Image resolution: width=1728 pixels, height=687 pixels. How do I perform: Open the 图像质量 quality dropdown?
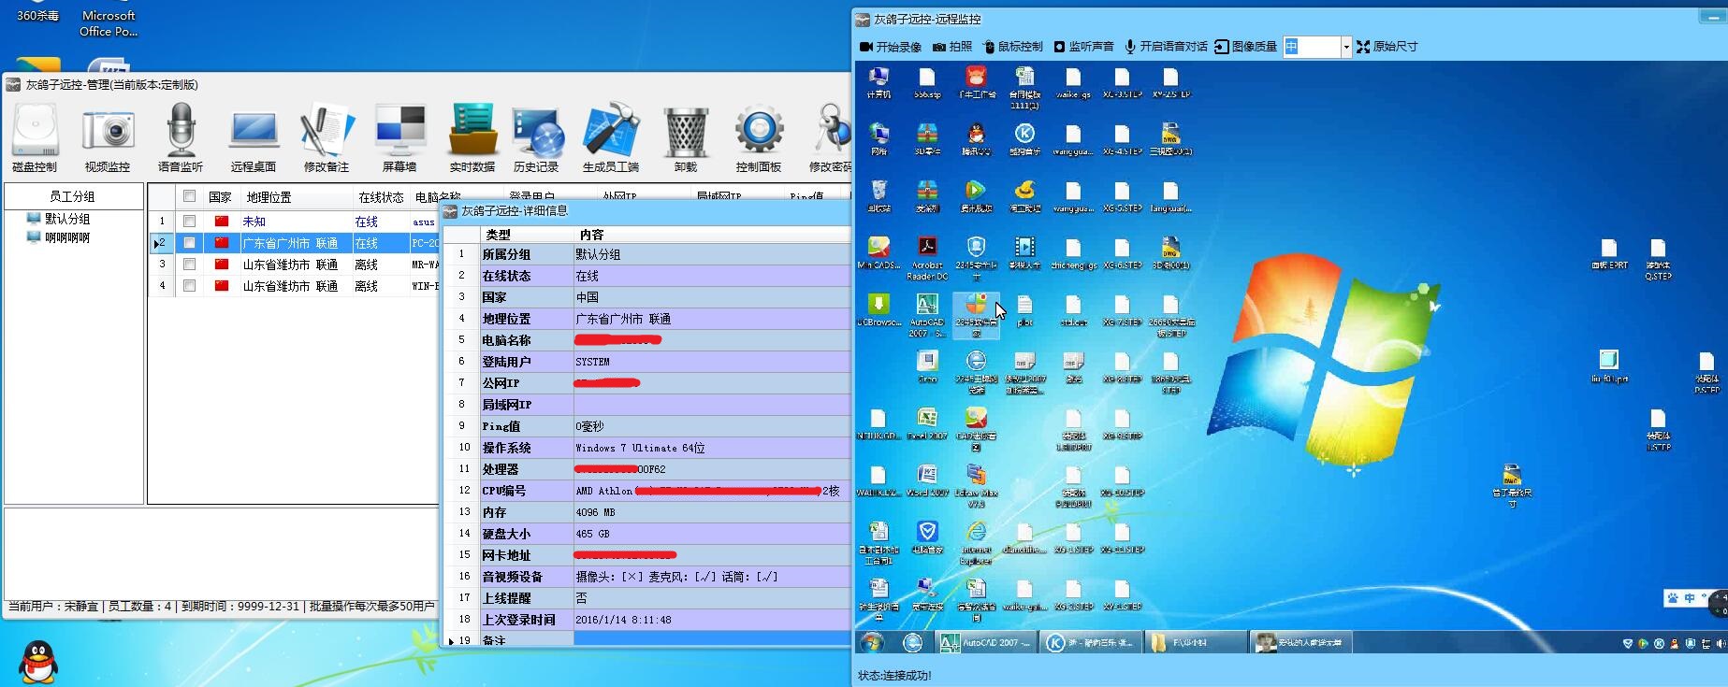pyautogui.click(x=1346, y=47)
